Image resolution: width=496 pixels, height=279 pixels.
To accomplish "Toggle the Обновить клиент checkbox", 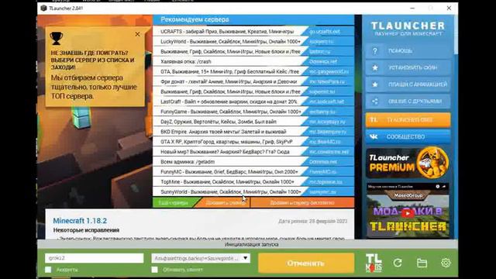I will 154,270.
